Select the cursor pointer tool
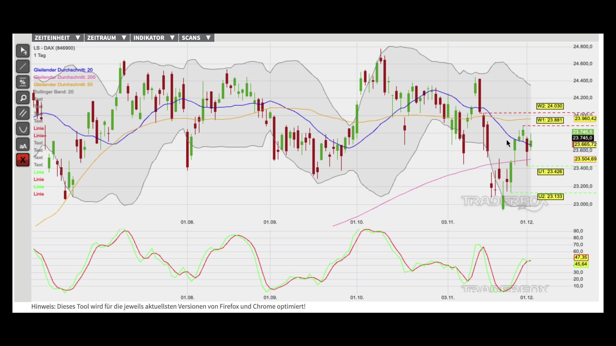 tap(23, 51)
